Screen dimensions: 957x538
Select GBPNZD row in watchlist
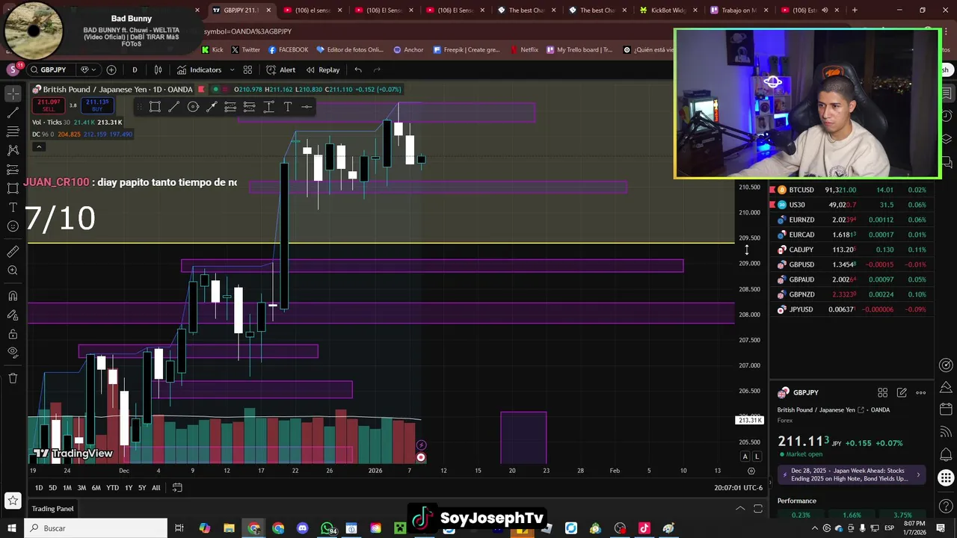[x=851, y=294]
